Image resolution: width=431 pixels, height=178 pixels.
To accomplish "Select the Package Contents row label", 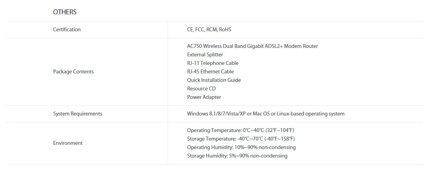I will tap(73, 71).
